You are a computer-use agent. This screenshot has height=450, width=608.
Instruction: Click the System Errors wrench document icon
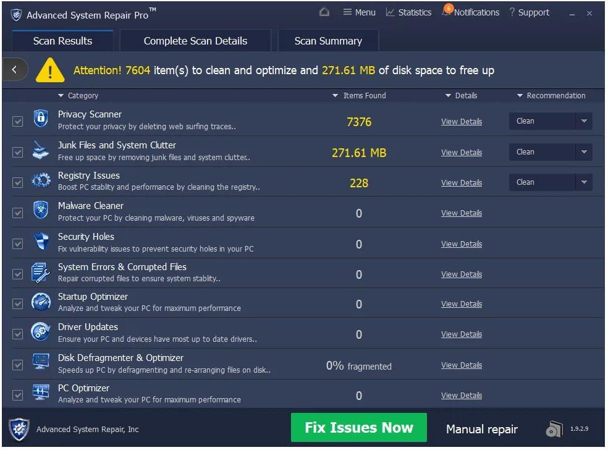(x=41, y=273)
